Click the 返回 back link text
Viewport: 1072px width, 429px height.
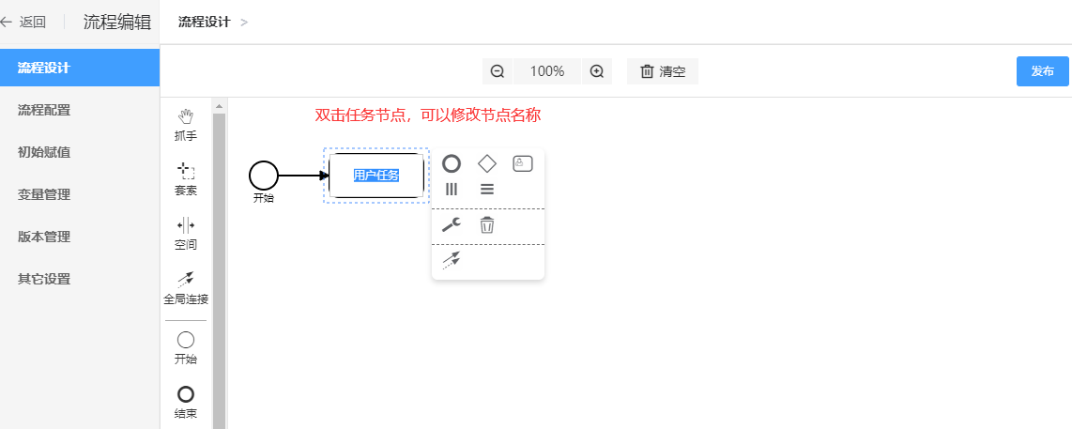tap(32, 22)
